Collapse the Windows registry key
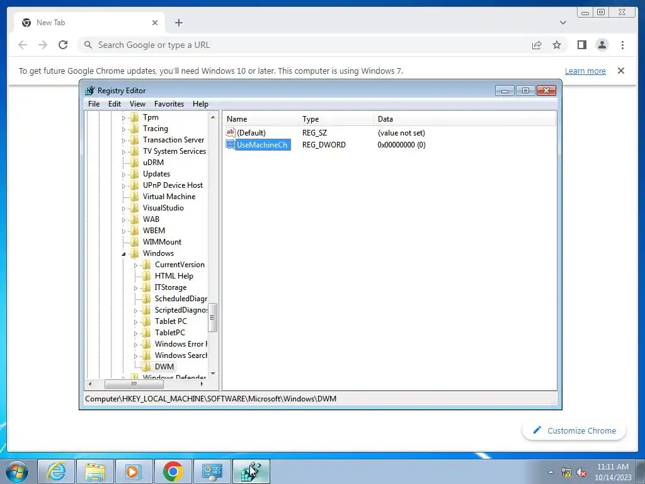 pyautogui.click(x=123, y=254)
